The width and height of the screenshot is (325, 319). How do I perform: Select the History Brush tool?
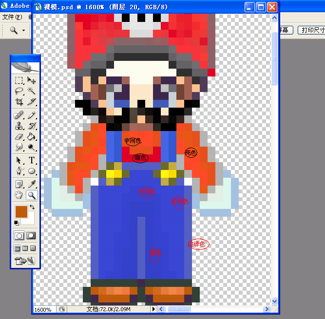pos(32,126)
